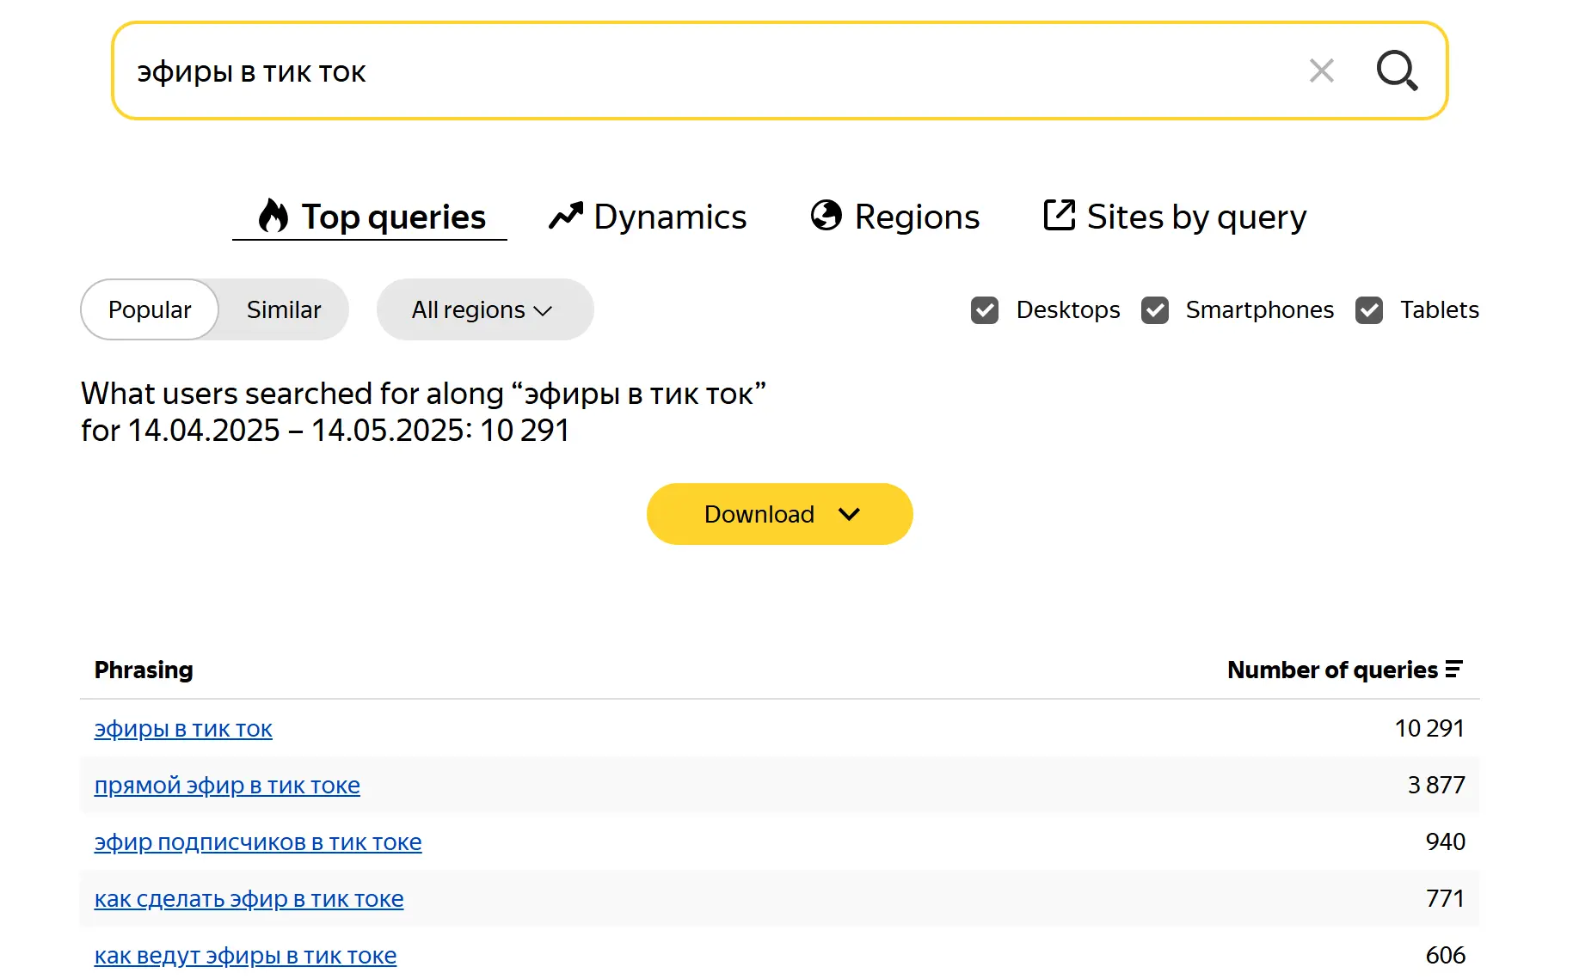Click the flame icon beside Top queries
The height and width of the screenshot is (979, 1573).
coord(273,216)
